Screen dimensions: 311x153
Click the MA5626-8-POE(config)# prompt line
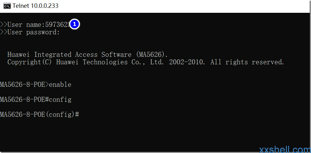[39, 115]
